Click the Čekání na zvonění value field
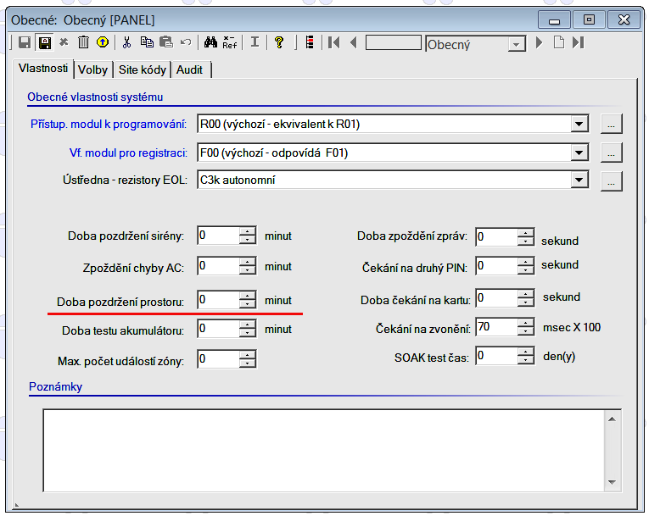This screenshot has width=649, height=516. (495, 327)
